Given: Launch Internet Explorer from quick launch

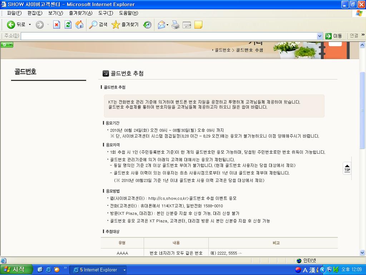Looking at the screenshot, I should pos(48,270).
